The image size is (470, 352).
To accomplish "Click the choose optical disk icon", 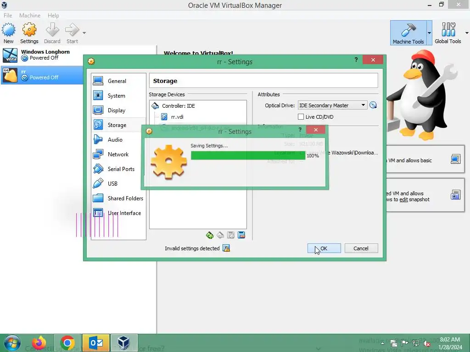I will (x=373, y=105).
